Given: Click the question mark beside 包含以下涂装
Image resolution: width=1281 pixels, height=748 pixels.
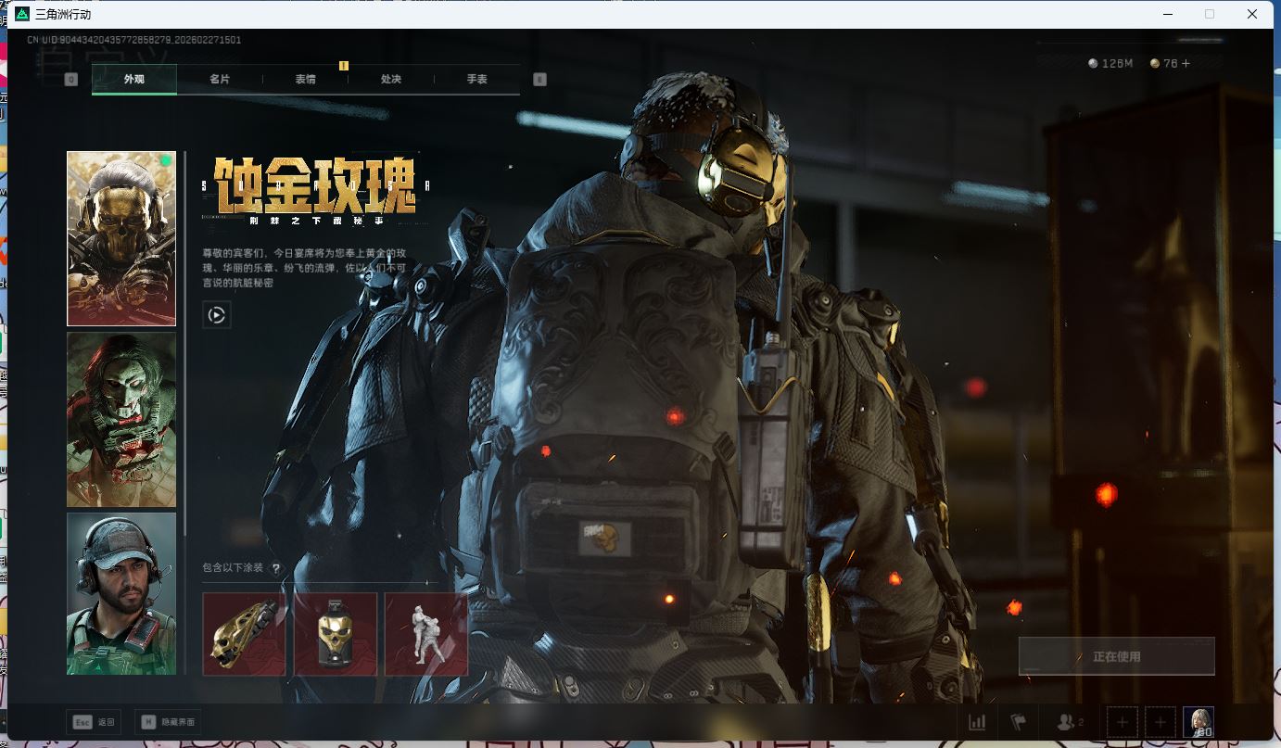Looking at the screenshot, I should 275,568.
